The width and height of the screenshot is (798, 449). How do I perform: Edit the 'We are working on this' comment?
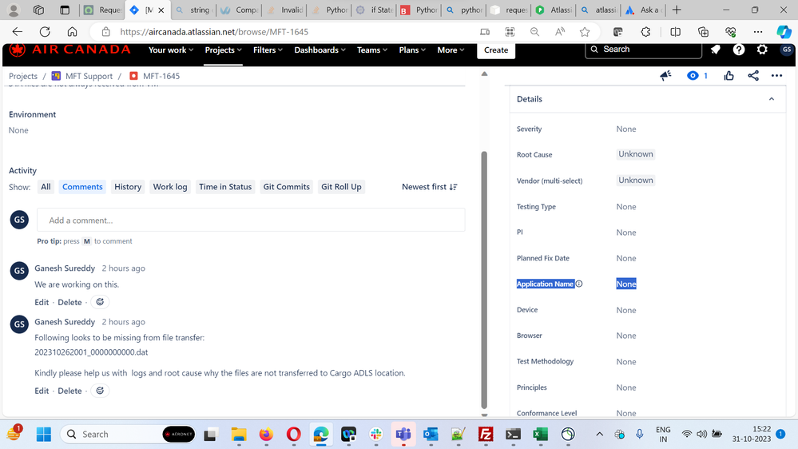click(42, 302)
